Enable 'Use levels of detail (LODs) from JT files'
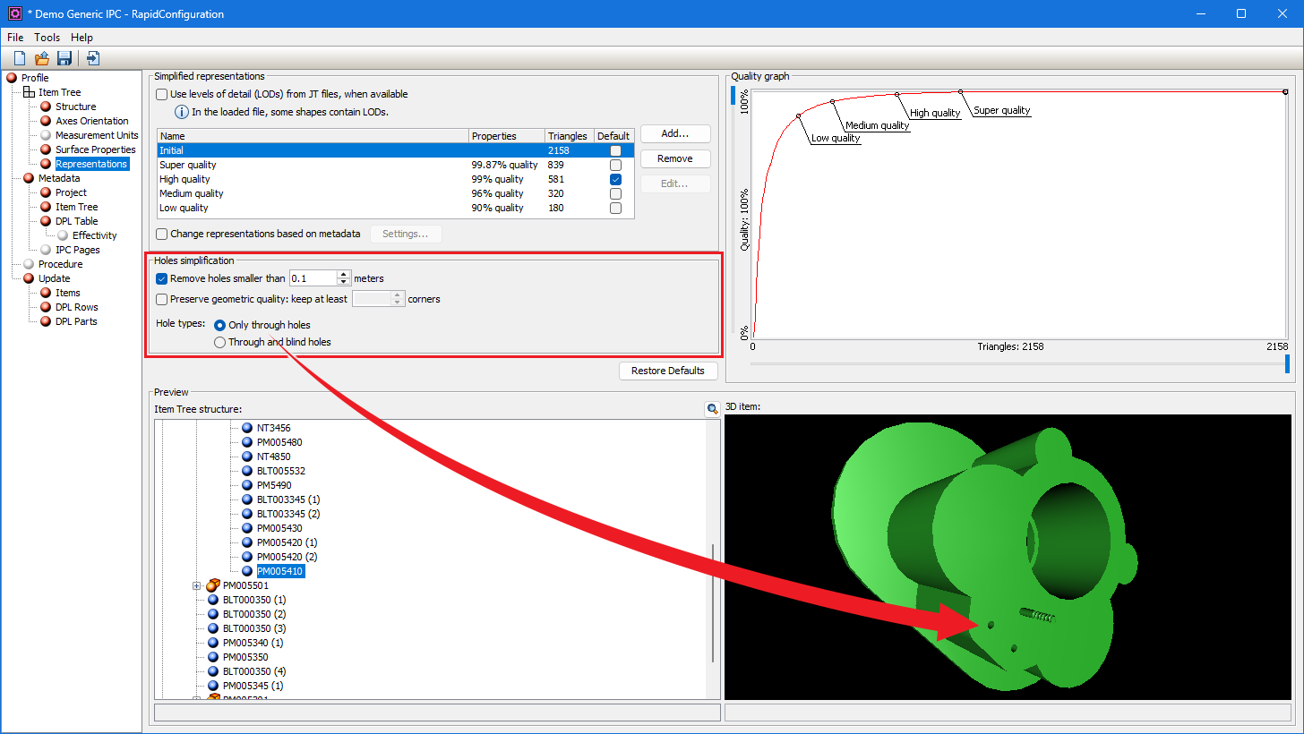This screenshot has height=734, width=1304. pos(161,94)
